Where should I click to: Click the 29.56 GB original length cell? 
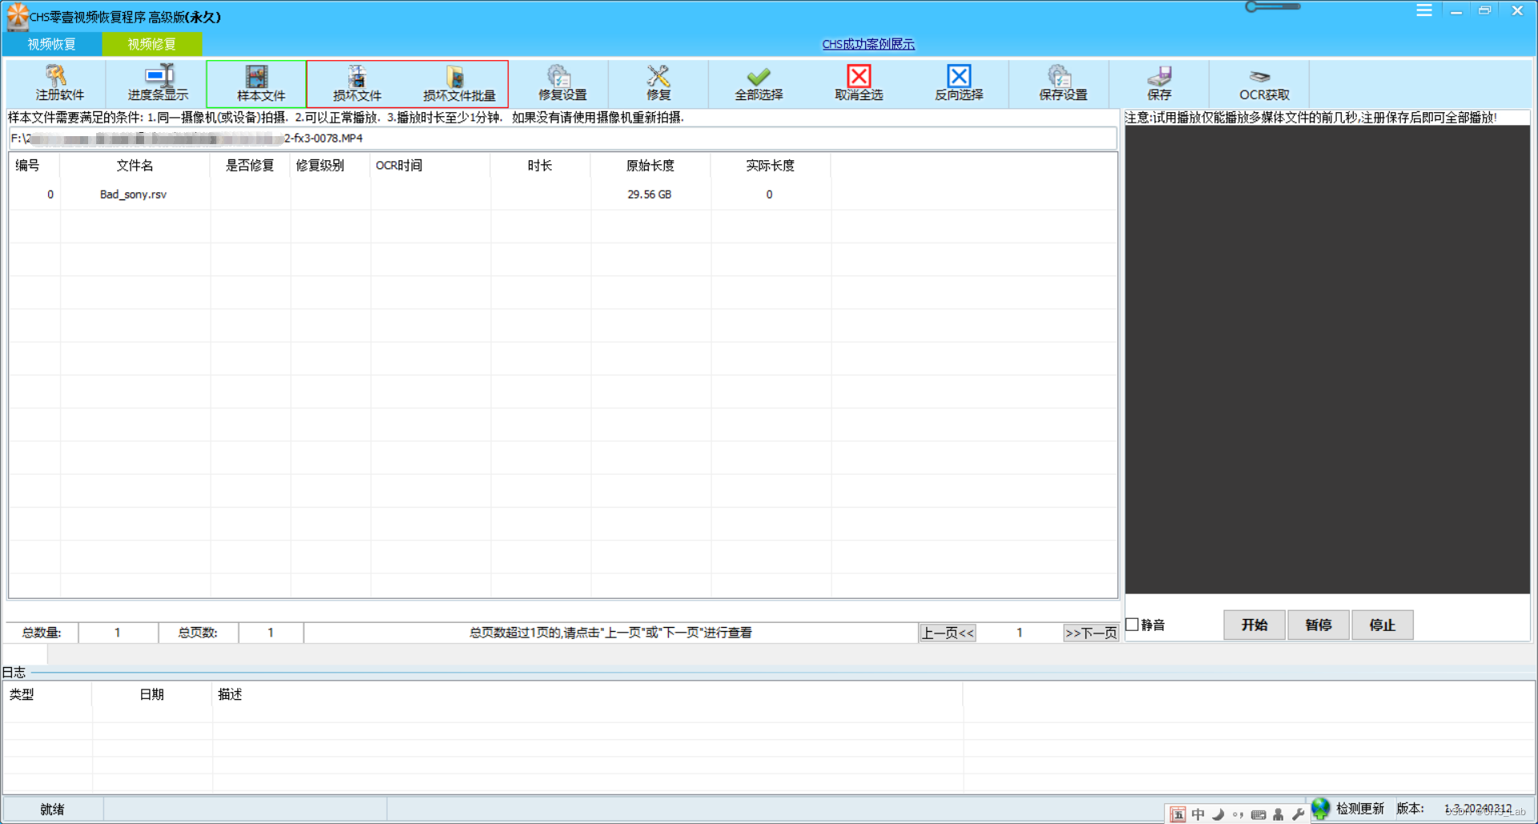pyautogui.click(x=650, y=195)
